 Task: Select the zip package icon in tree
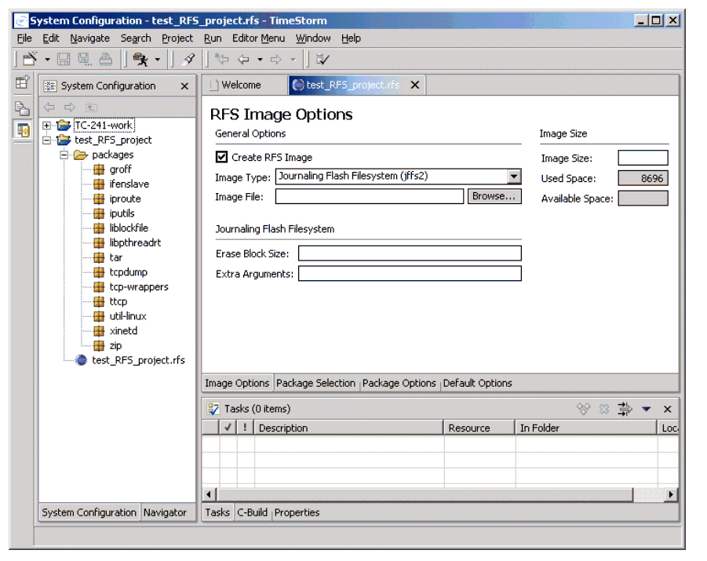pos(98,346)
